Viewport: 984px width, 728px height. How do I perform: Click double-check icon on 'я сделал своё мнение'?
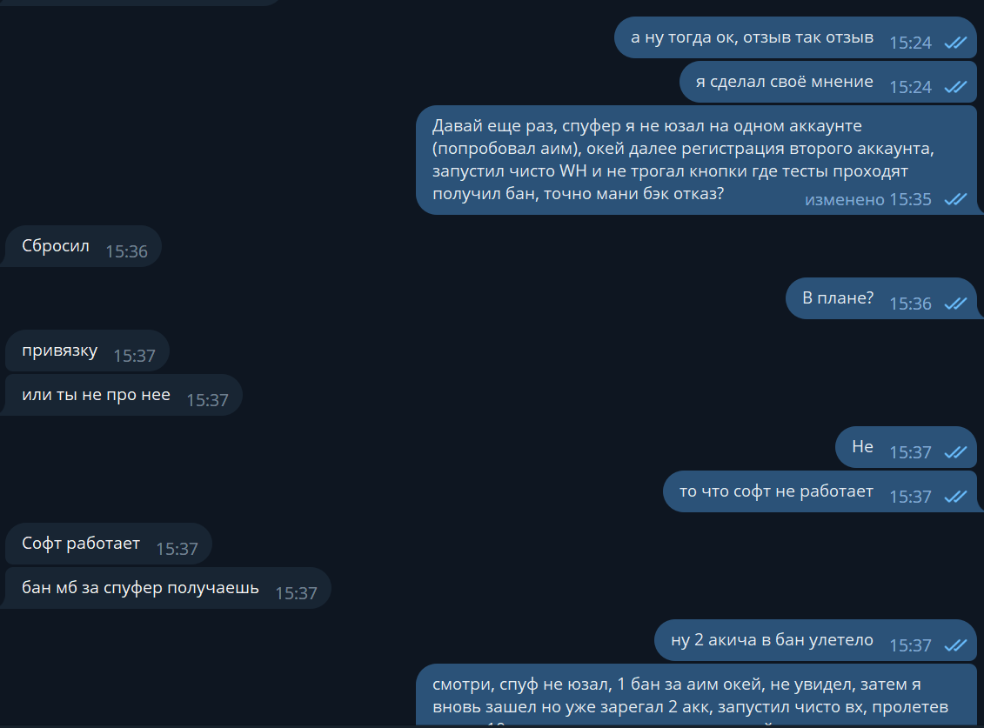click(955, 87)
